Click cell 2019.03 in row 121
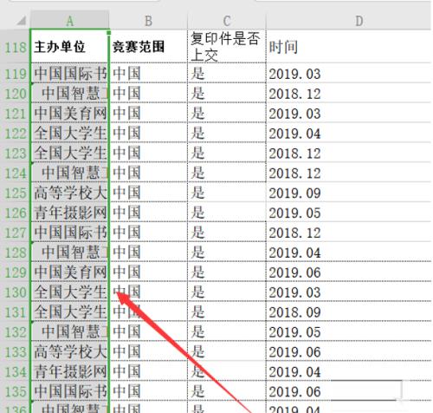The height and width of the screenshot is (413, 433). pos(349,113)
